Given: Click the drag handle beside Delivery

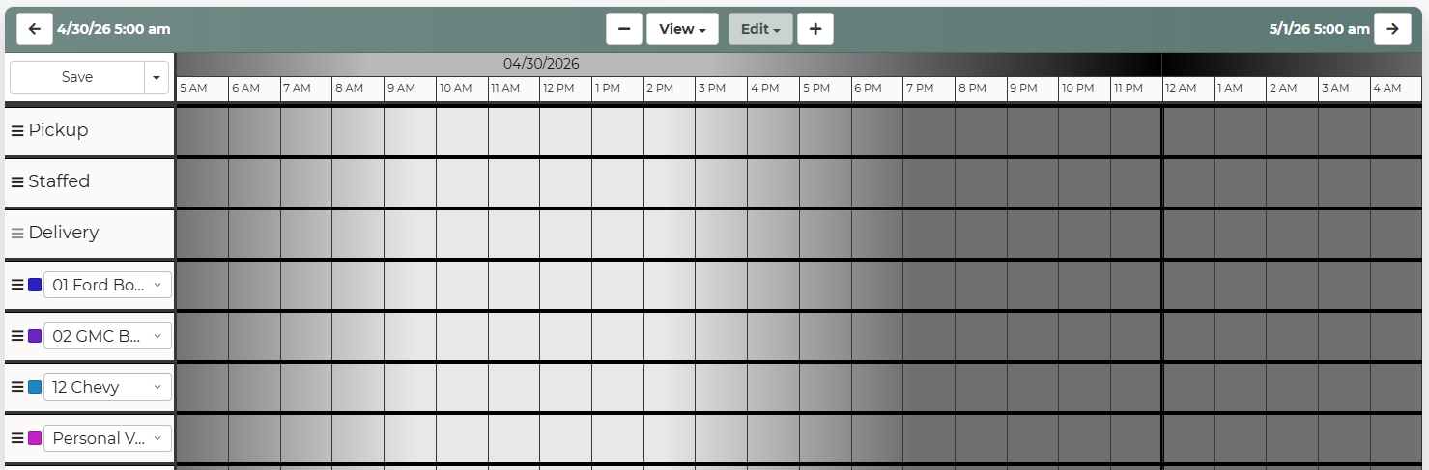Looking at the screenshot, I should click(x=17, y=234).
